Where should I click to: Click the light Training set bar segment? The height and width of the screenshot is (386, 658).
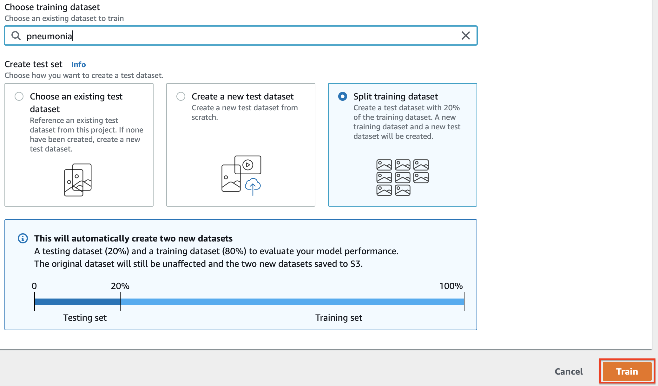292,301
